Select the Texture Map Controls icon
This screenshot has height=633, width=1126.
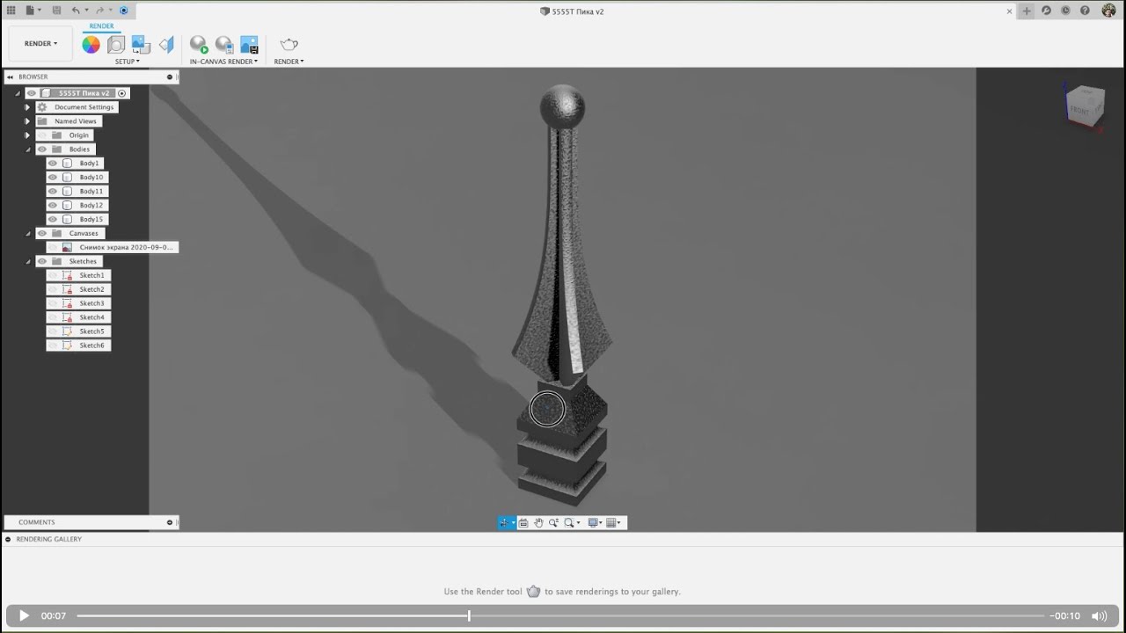(x=166, y=45)
